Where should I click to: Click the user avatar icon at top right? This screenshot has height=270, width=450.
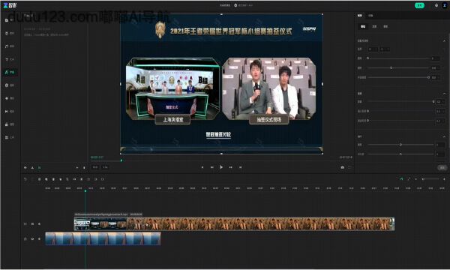pos(445,5)
